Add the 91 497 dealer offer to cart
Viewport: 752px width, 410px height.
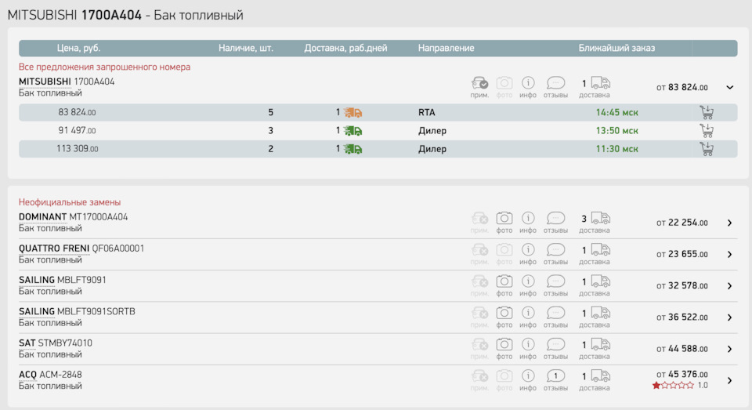pos(707,130)
